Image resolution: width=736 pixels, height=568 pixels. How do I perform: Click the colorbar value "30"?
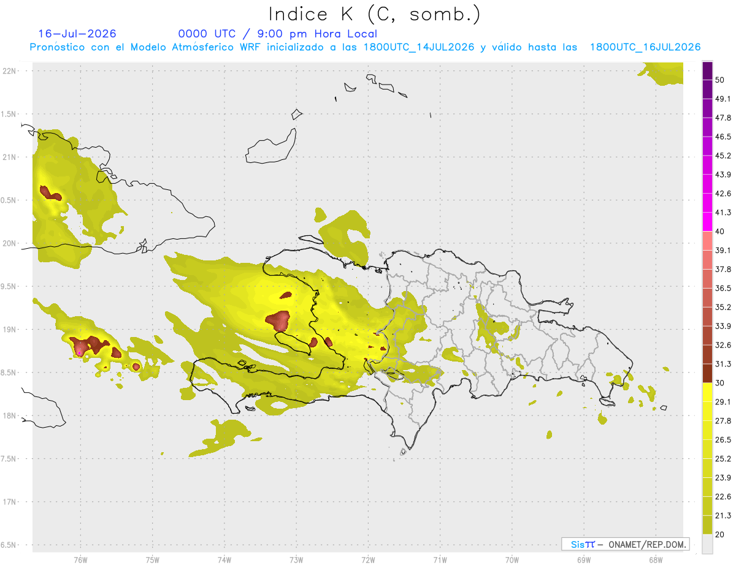[719, 383]
